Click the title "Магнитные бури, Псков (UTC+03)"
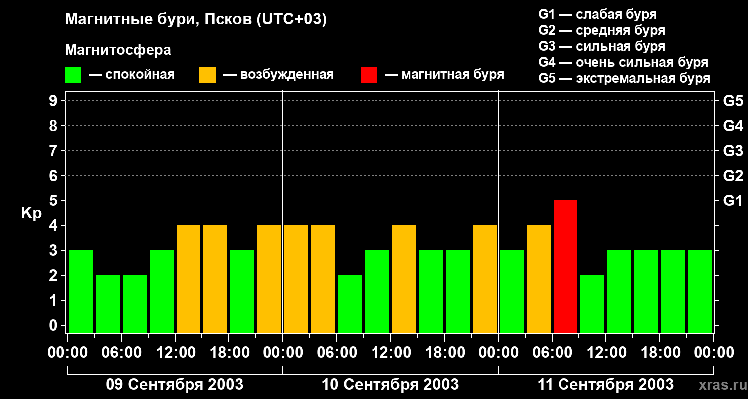Screen dimensions: 748x399 click(196, 20)
